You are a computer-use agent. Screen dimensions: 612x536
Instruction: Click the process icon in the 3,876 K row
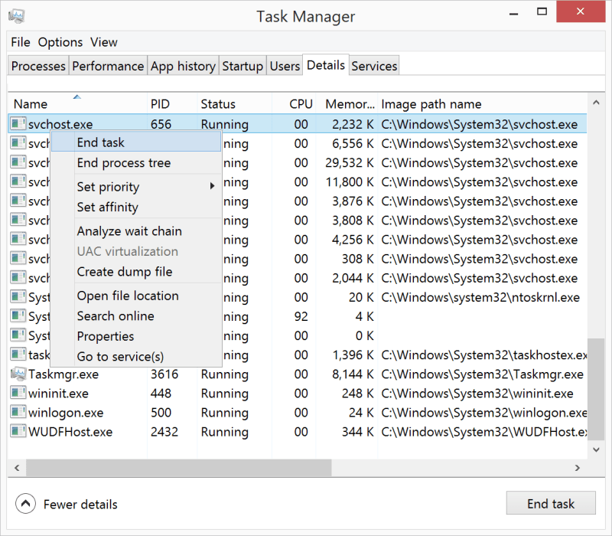point(18,201)
